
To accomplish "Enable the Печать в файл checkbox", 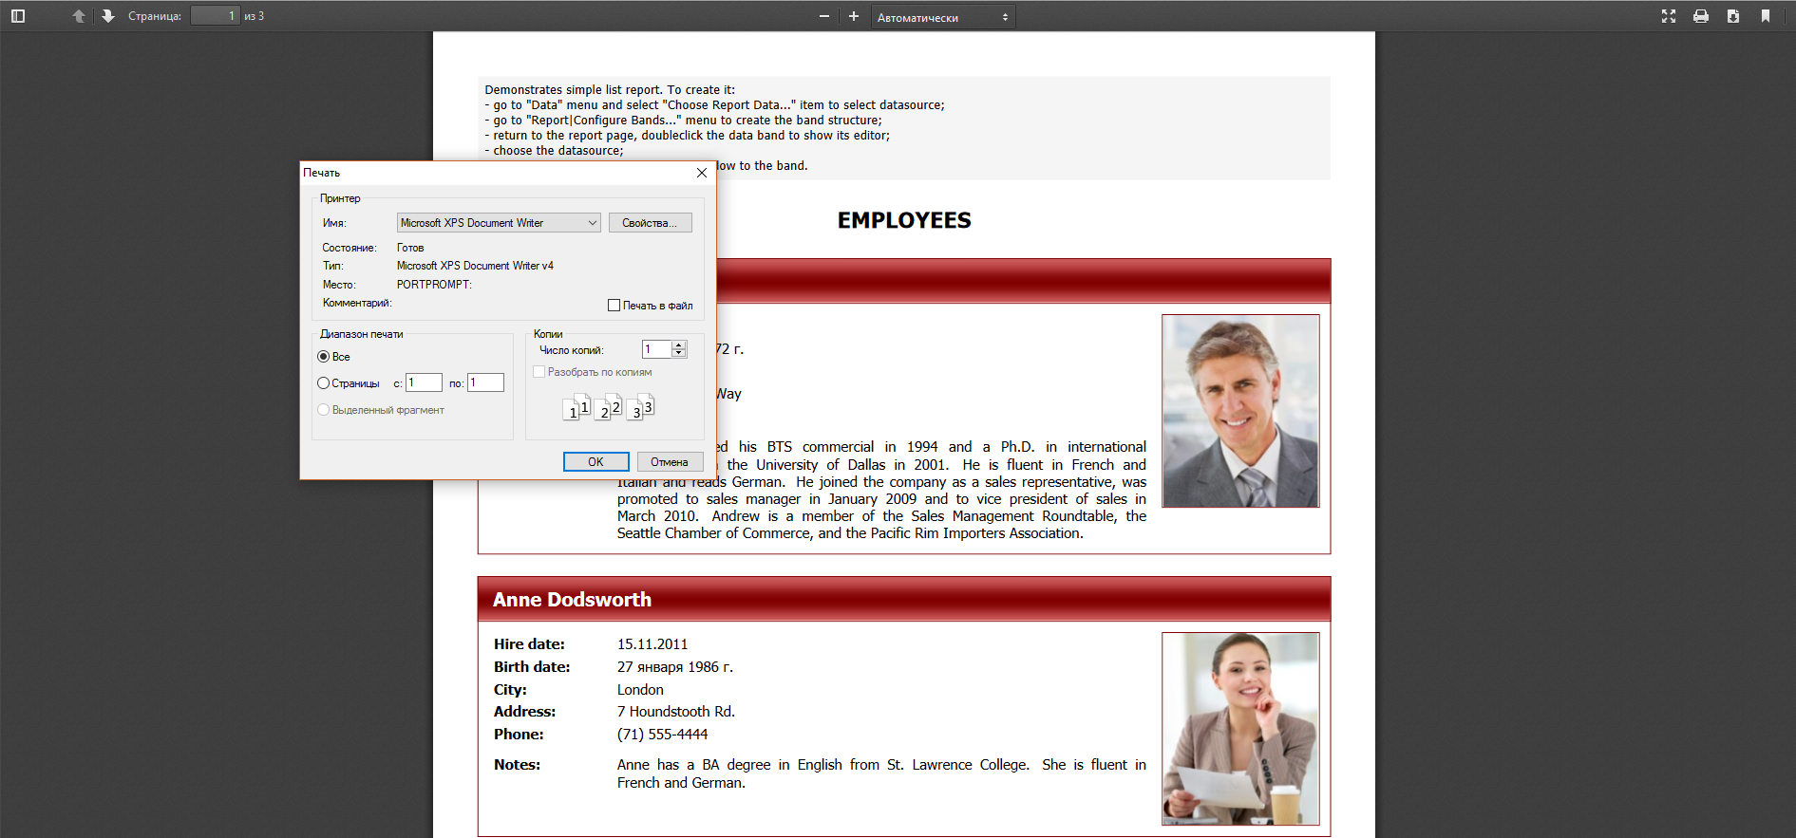I will (x=614, y=306).
